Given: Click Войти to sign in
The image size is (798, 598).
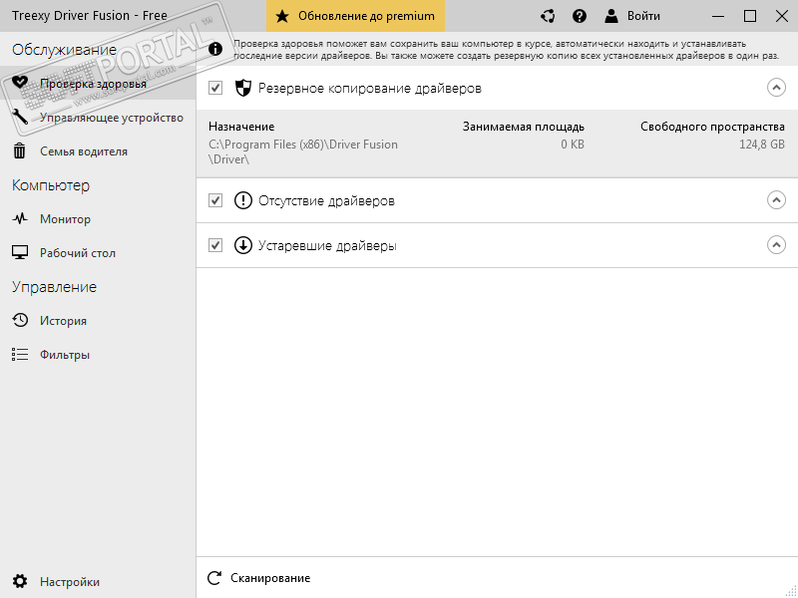Looking at the screenshot, I should point(632,16).
